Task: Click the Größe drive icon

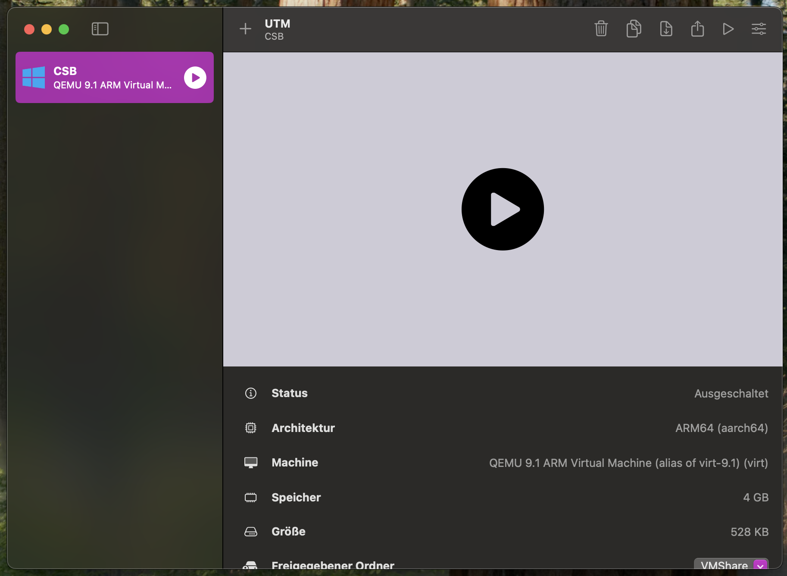Action: point(250,532)
